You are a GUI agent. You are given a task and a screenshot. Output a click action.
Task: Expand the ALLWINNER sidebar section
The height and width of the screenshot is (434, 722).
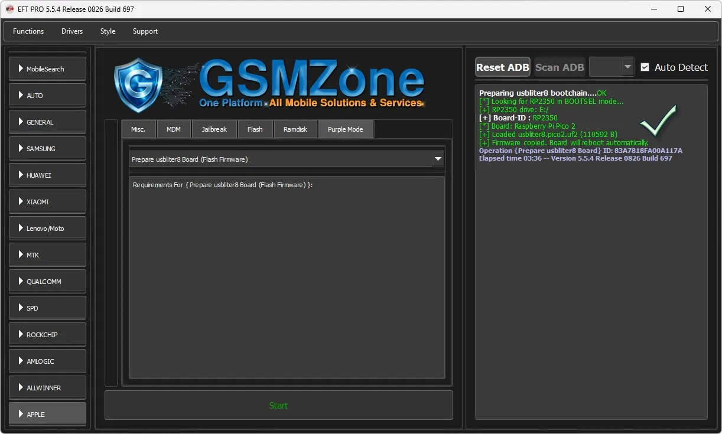pyautogui.click(x=47, y=388)
